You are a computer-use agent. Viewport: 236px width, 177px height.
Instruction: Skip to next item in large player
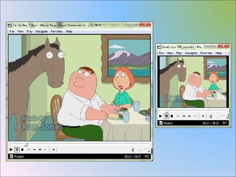45,149
